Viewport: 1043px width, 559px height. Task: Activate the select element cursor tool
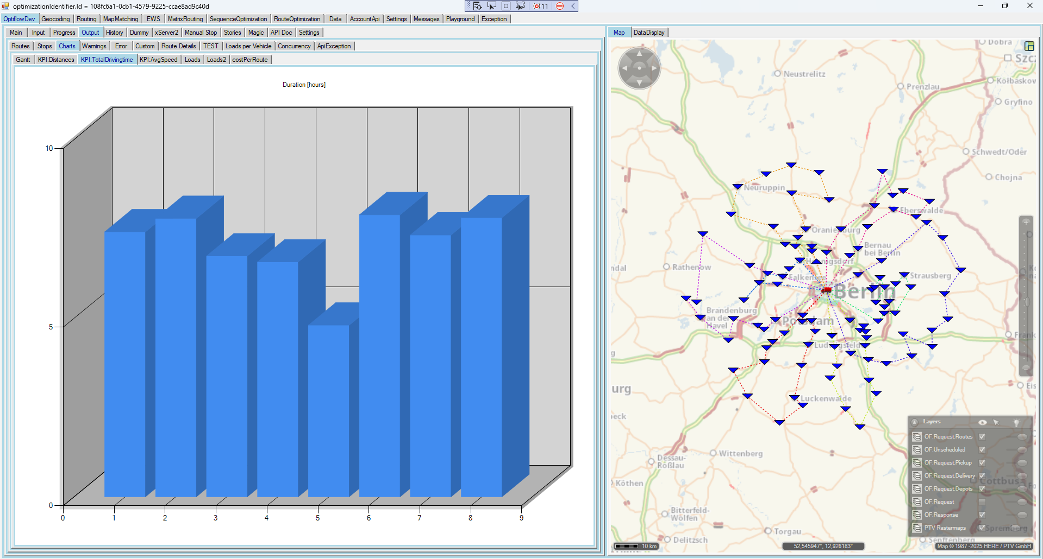(x=491, y=6)
